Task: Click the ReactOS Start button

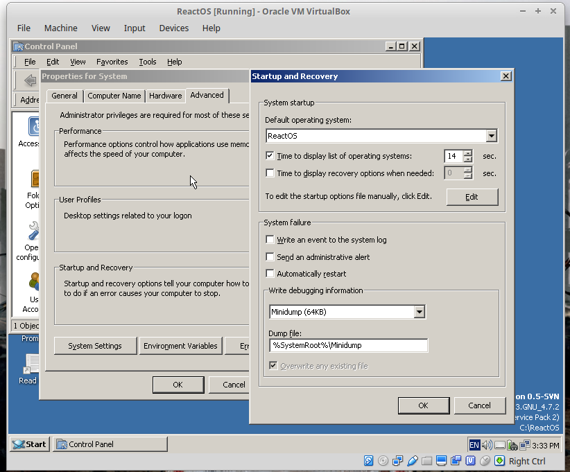Action: (x=29, y=444)
